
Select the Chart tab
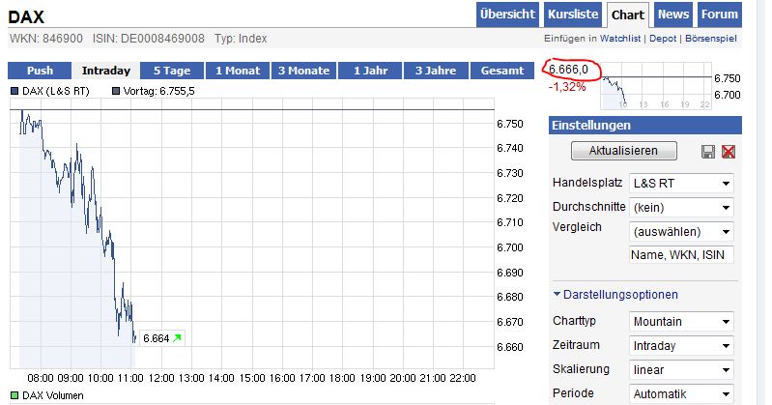[628, 14]
